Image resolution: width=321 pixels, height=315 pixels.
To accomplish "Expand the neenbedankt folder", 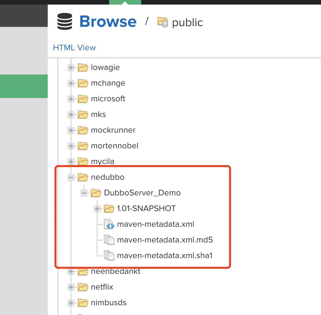I will [71, 272].
